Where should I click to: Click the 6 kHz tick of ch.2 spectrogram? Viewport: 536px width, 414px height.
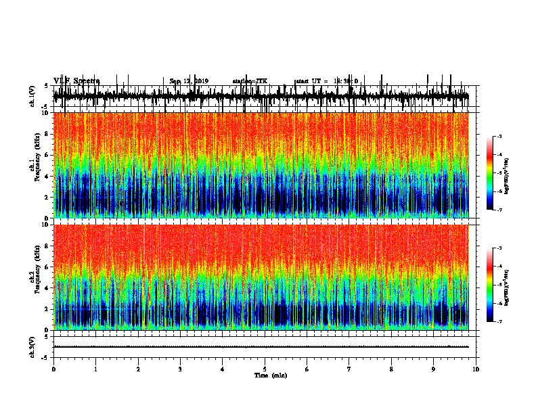point(47,267)
